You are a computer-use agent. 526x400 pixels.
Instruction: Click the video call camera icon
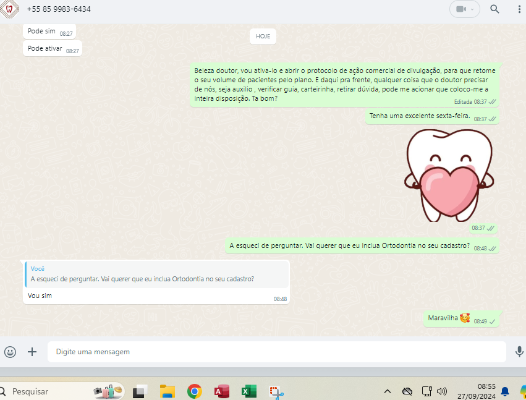(x=460, y=9)
